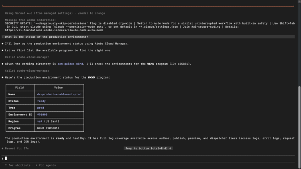301x169 pixels.
Task: Click the first 'Called adobe-cloud-manager' tool line
Action: click(27, 57)
